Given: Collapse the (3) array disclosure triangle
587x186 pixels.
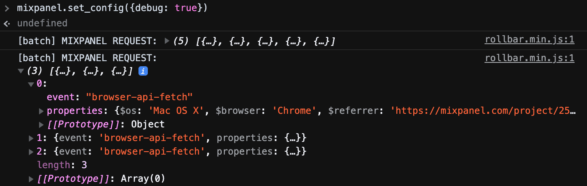Looking at the screenshot, I should point(21,71).
